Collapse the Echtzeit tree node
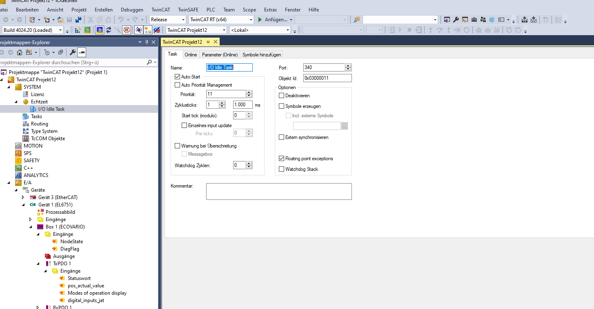Image resolution: width=594 pixels, height=309 pixels. 16,102
